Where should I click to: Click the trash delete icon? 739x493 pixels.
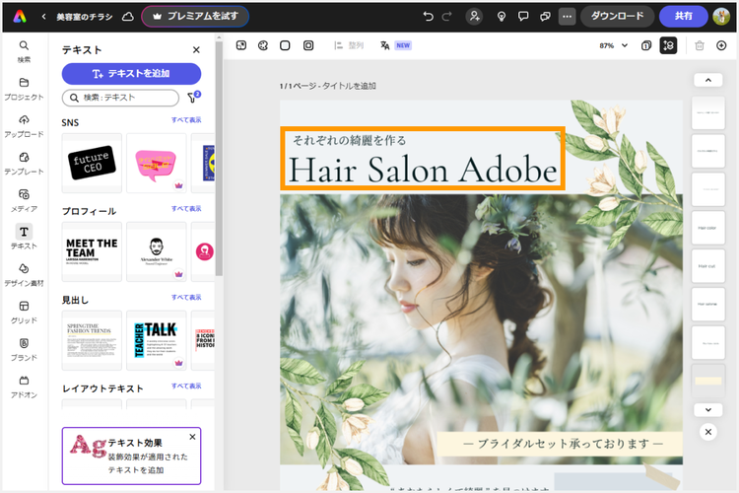coord(700,45)
